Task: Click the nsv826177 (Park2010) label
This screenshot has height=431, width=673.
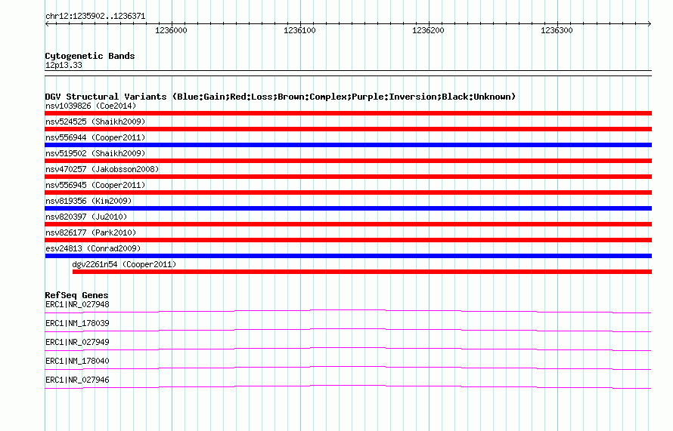Action: (x=91, y=232)
